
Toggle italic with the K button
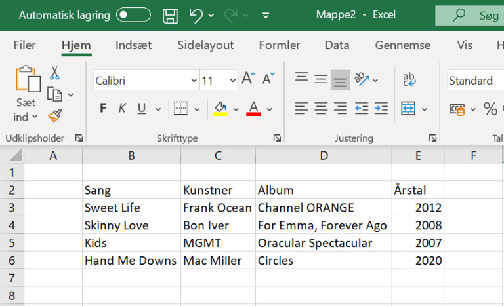click(122, 109)
